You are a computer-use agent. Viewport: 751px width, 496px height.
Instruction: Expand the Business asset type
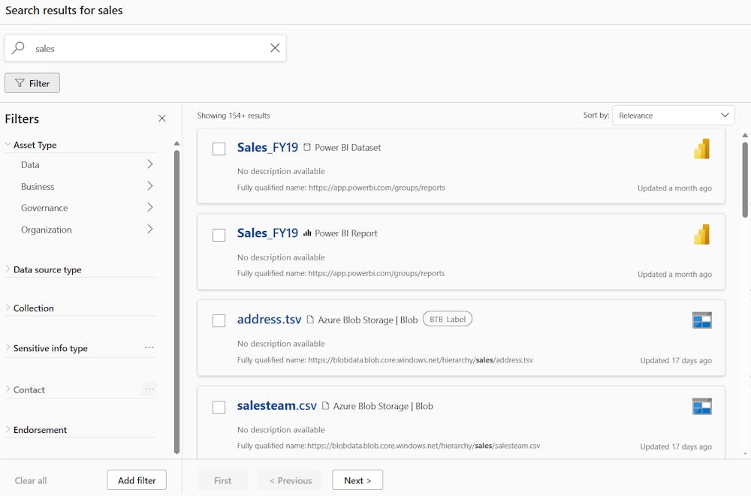pyautogui.click(x=150, y=186)
